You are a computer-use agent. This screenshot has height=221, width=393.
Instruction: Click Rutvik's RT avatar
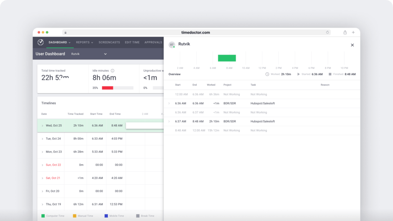[x=172, y=45]
